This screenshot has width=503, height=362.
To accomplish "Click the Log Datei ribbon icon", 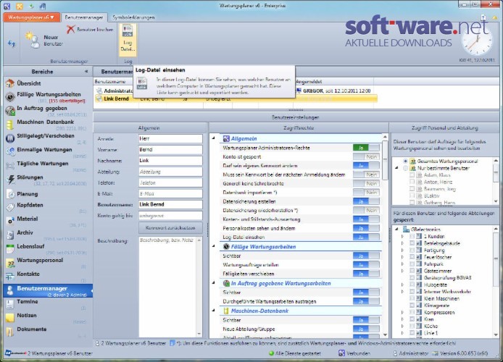I will pos(128,38).
